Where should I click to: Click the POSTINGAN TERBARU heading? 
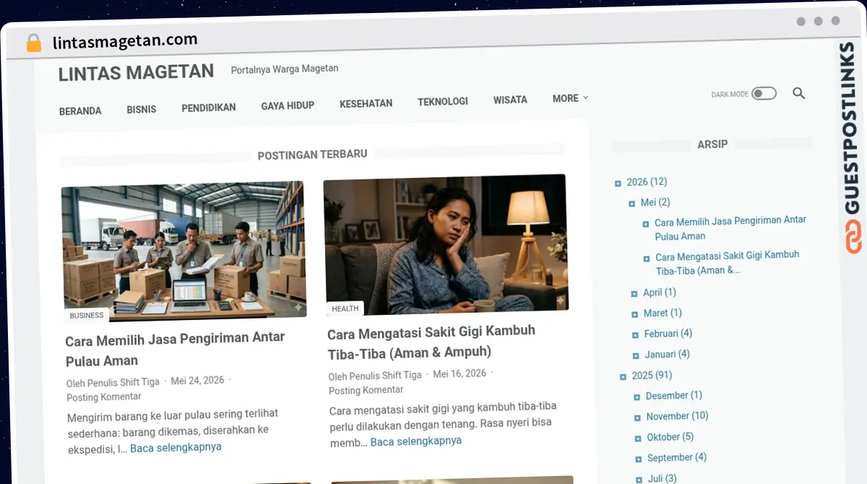coord(312,154)
